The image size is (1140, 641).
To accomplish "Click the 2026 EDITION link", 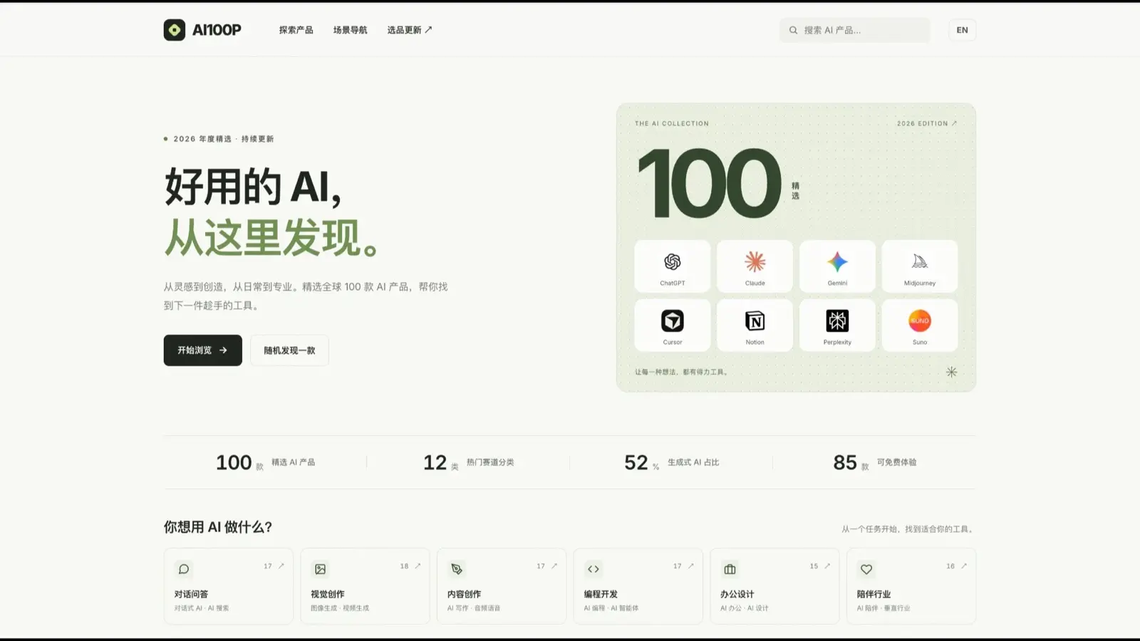I will pos(927,123).
